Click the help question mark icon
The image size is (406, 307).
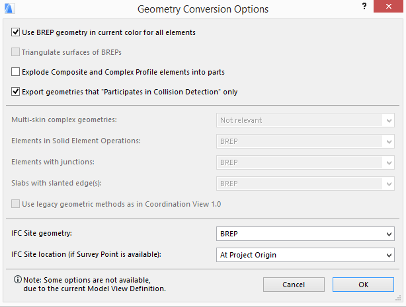[x=364, y=7]
